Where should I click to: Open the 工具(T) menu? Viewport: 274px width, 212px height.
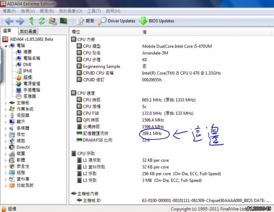click(94, 11)
